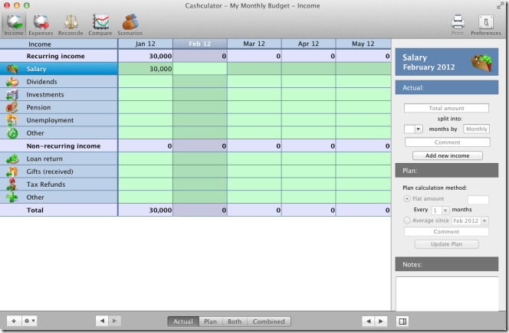The height and width of the screenshot is (333, 509).
Task: Select the Loan return row label
Action: pyautogui.click(x=44, y=159)
